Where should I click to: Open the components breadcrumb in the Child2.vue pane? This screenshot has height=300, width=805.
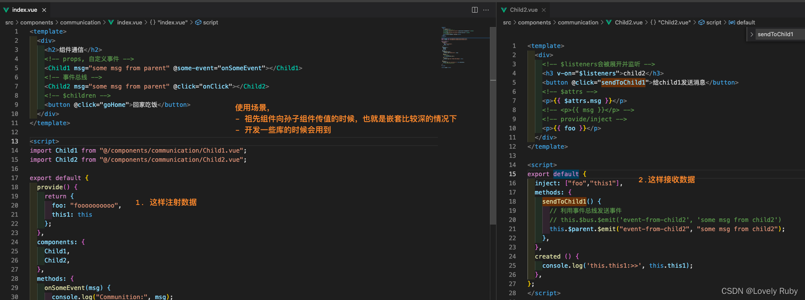pyautogui.click(x=534, y=22)
